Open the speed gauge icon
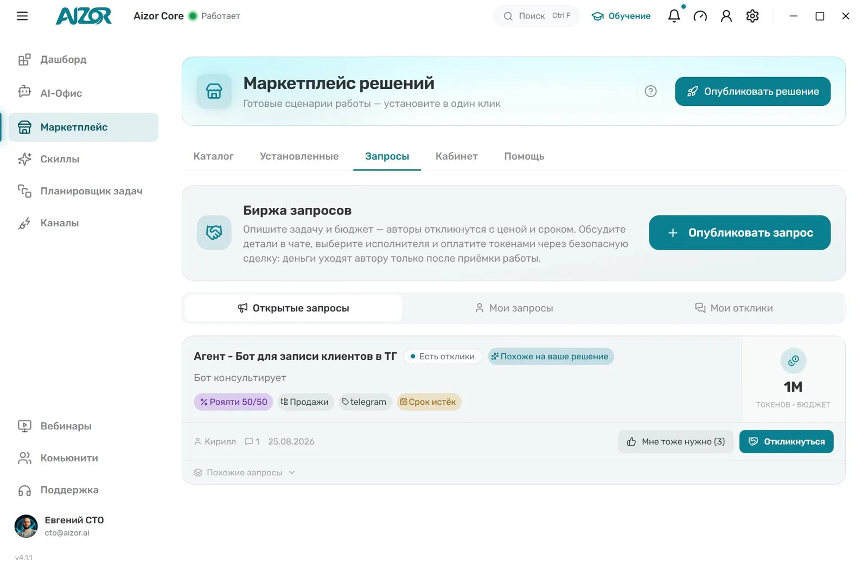Viewport: 868px width, 578px height. (x=700, y=16)
